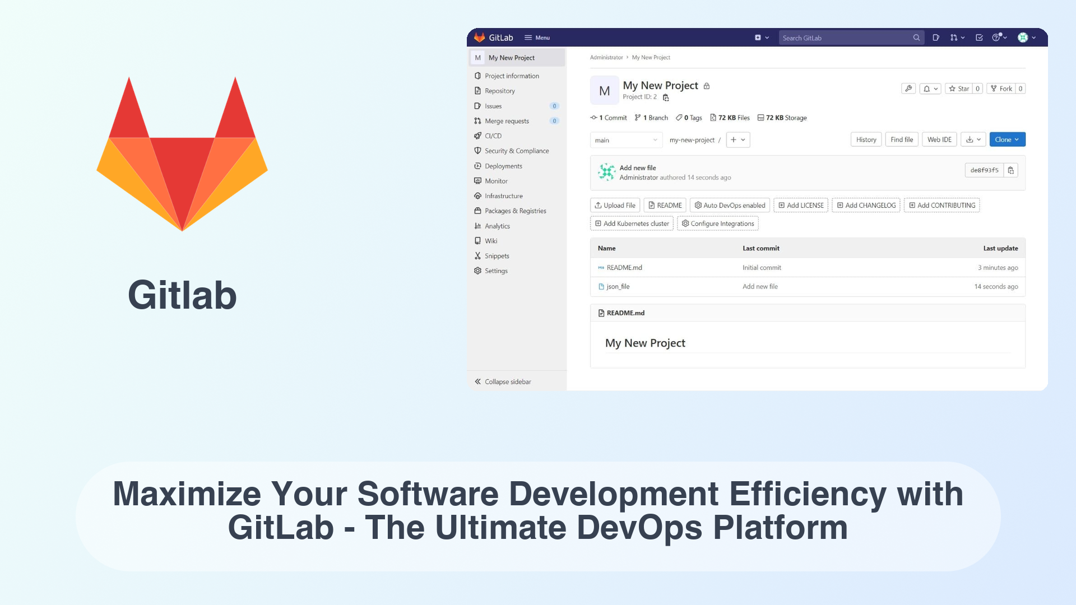The height and width of the screenshot is (605, 1076).
Task: Open the 1 Branch link
Action: (651, 118)
